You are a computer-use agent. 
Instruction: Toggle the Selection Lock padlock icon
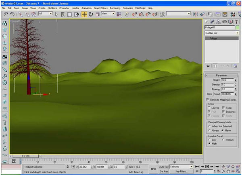pyautogui.click(x=68, y=167)
